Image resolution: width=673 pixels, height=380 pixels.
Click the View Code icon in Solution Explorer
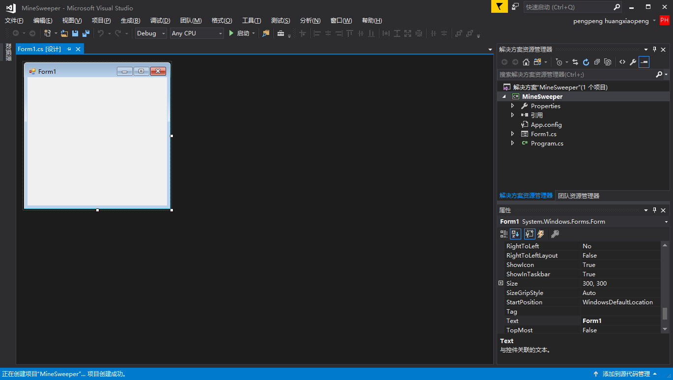pyautogui.click(x=622, y=62)
